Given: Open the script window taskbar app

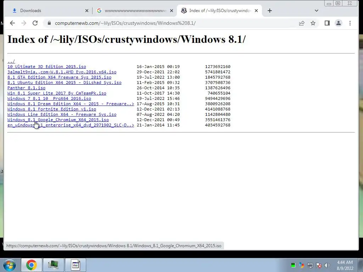Looking at the screenshot, I should point(75,265).
